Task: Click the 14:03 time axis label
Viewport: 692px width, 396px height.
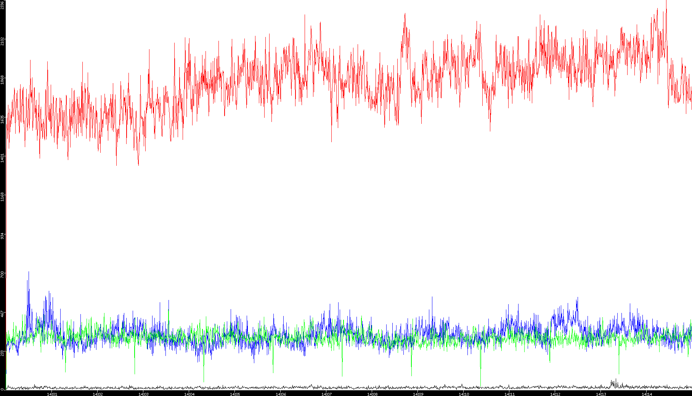Action: pos(143,394)
